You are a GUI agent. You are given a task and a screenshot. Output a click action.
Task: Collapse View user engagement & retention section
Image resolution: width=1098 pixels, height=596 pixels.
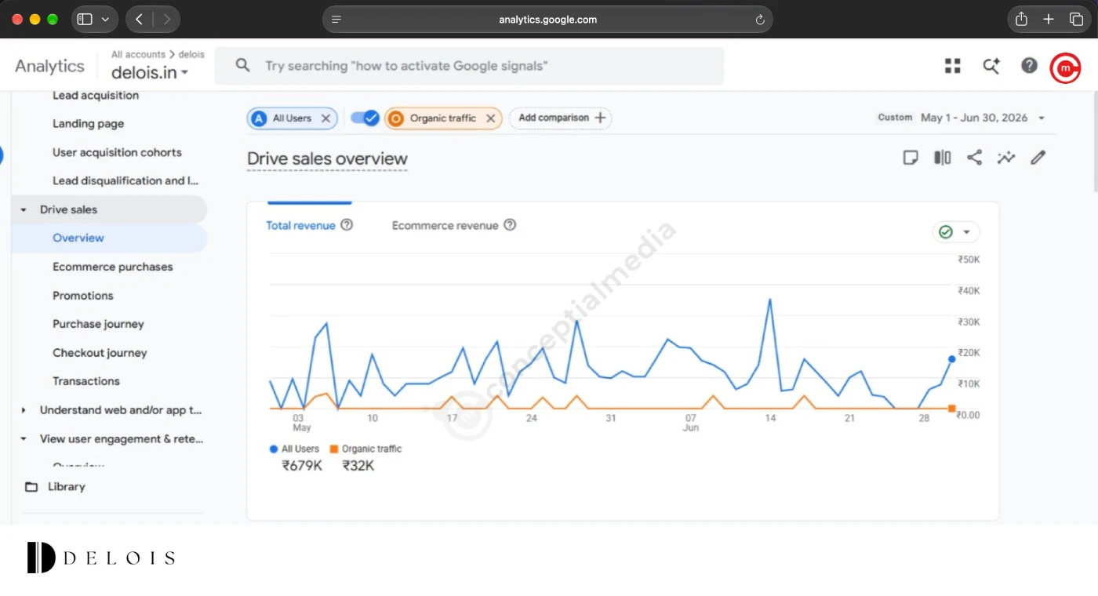[x=24, y=439]
